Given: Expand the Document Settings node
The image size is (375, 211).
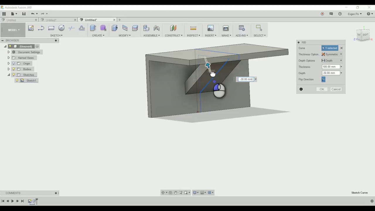Looking at the screenshot, I should tap(8, 52).
